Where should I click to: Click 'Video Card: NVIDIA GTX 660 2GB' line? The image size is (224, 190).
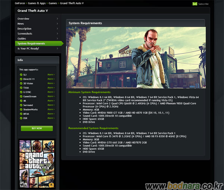[115, 143]
